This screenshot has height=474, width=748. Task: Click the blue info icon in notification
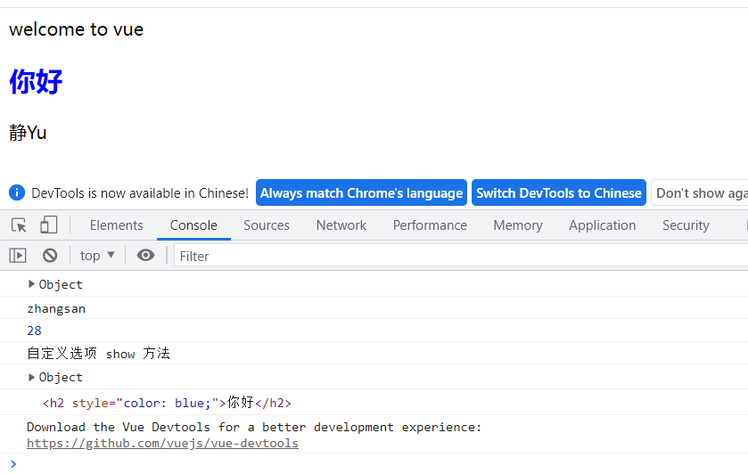17,192
